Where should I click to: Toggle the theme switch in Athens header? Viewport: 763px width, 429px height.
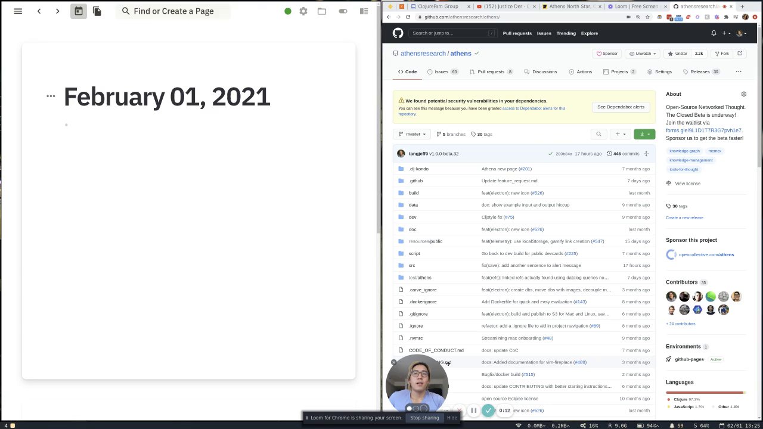[343, 11]
